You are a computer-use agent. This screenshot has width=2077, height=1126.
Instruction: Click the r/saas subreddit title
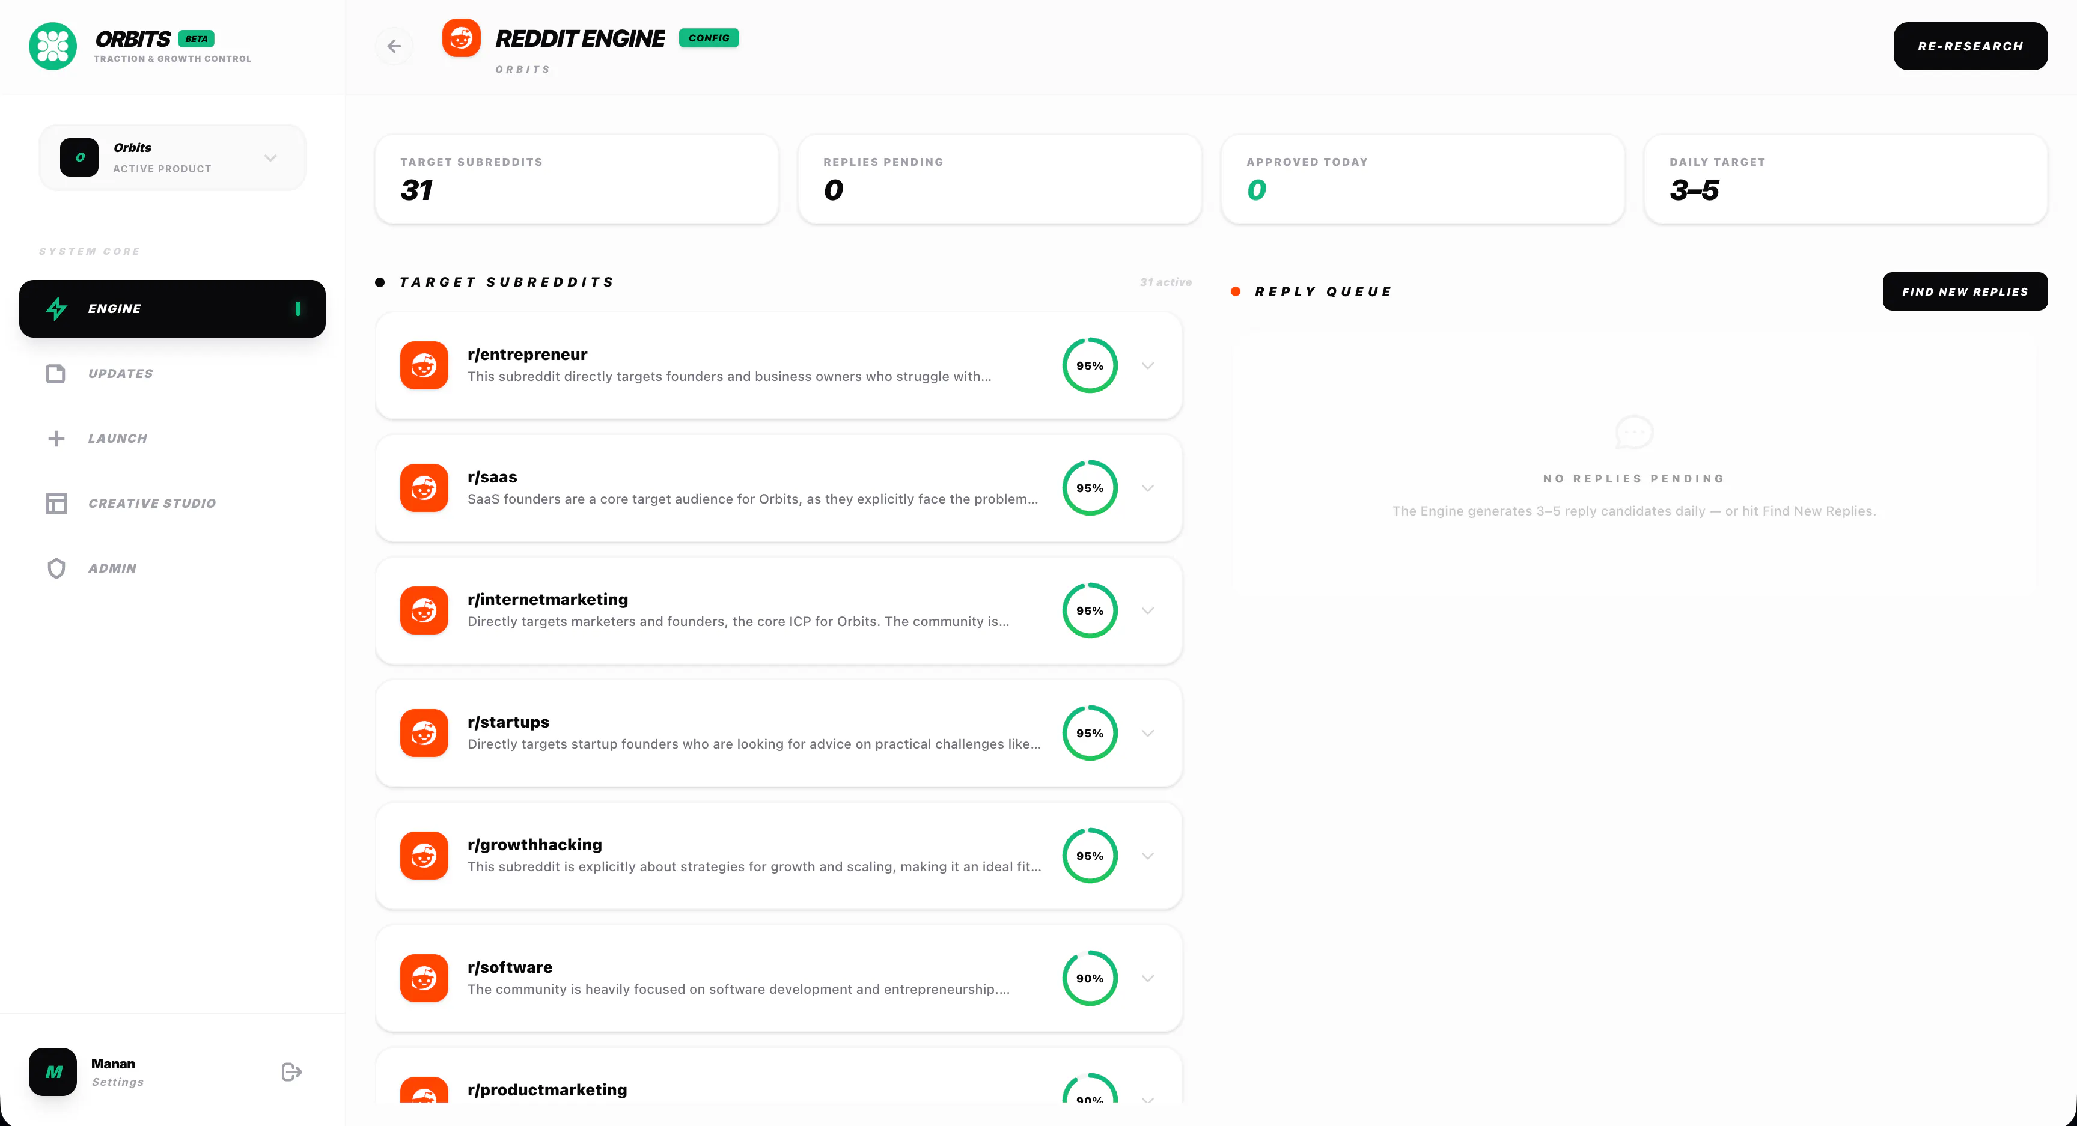pos(493,477)
